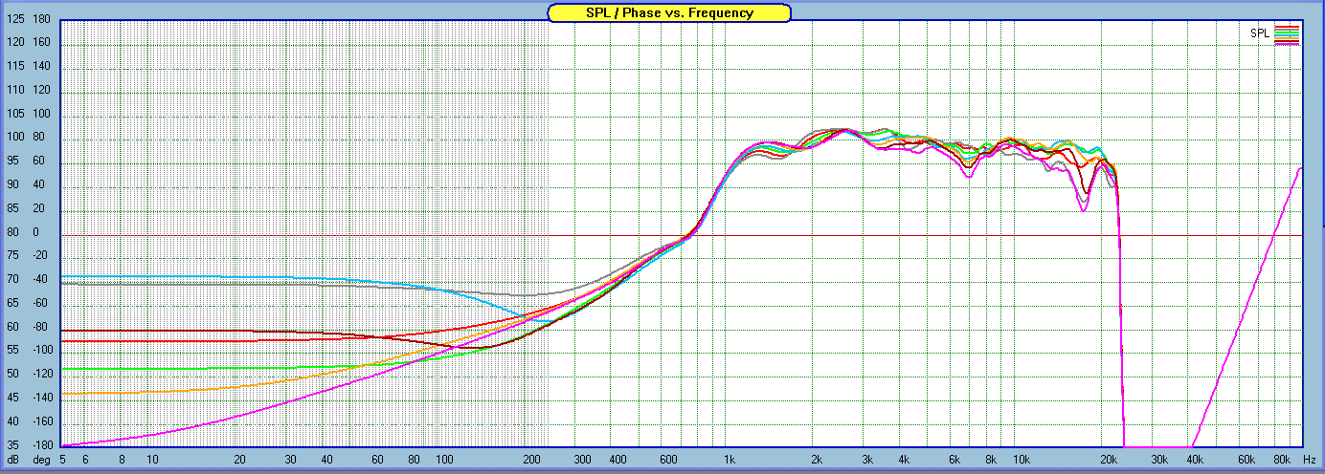Click the 'SPL / Phase vs. Frequency' chart title
The height and width of the screenshot is (474, 1325).
(669, 12)
